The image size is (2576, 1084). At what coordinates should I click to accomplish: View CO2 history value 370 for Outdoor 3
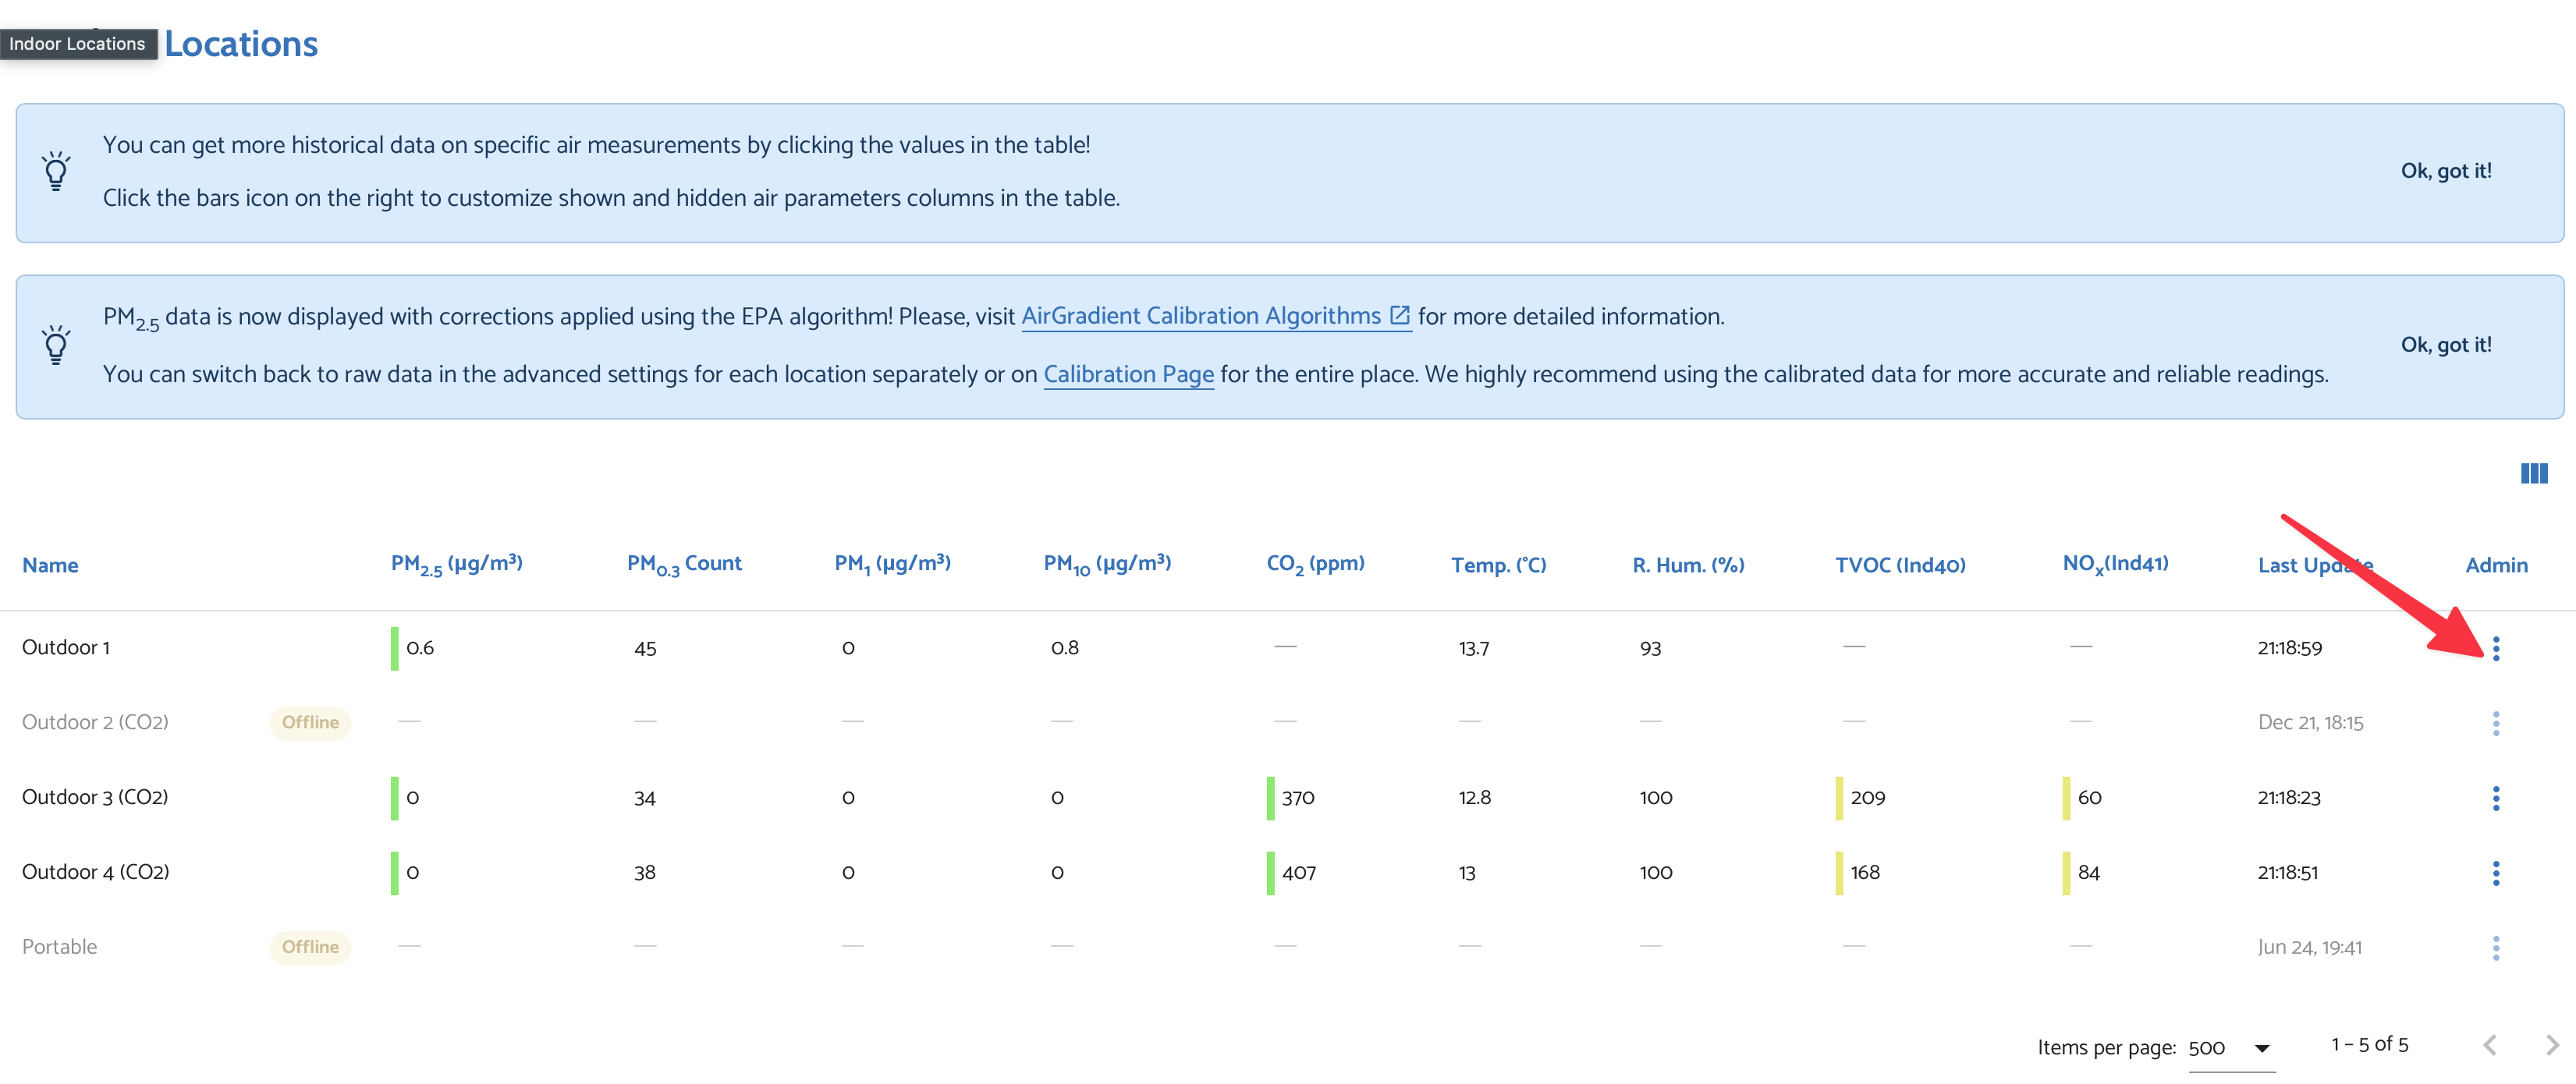pyautogui.click(x=1297, y=798)
